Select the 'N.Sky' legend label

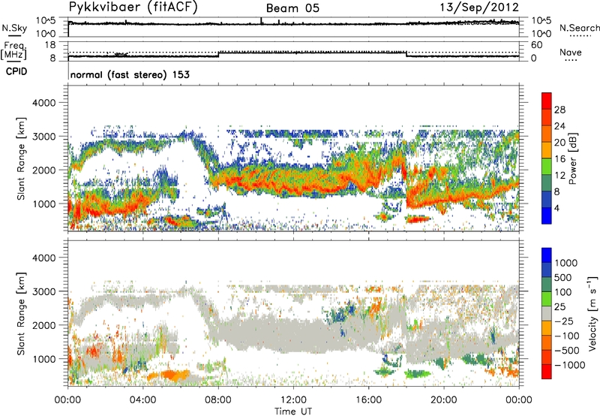click(x=14, y=29)
